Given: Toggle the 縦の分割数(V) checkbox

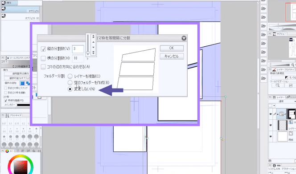Looking at the screenshot, I should click(x=43, y=49).
